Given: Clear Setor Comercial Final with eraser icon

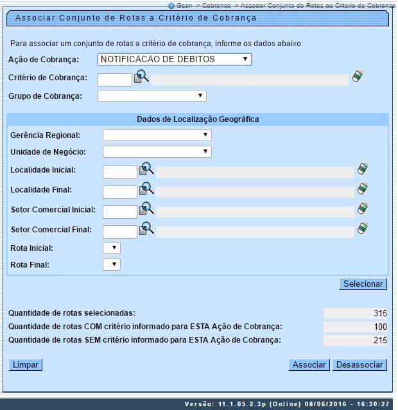Looking at the screenshot, I should tap(363, 228).
